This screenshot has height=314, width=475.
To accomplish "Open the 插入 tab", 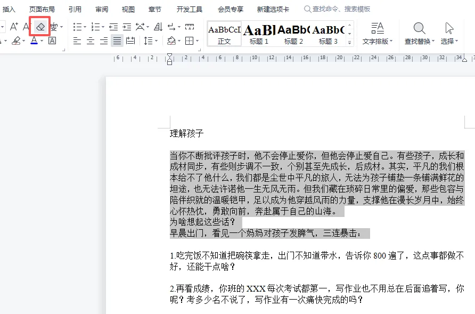I will pos(9,10).
